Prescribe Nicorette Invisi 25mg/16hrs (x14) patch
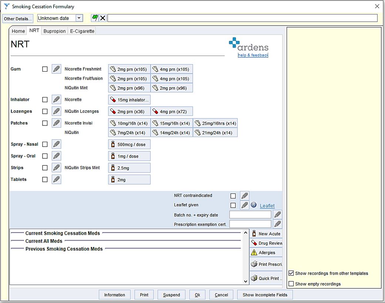The width and height of the screenshot is (385, 303). coord(215,123)
